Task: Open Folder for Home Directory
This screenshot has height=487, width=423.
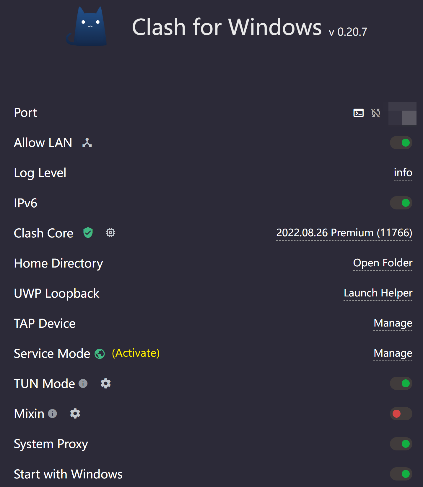Action: pos(383,263)
